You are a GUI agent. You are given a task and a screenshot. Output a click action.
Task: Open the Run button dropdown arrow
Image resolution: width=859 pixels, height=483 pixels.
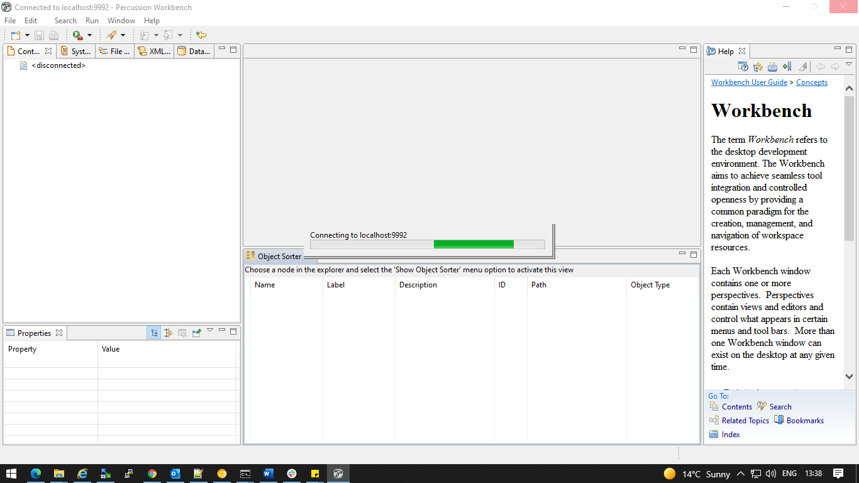[x=89, y=35]
